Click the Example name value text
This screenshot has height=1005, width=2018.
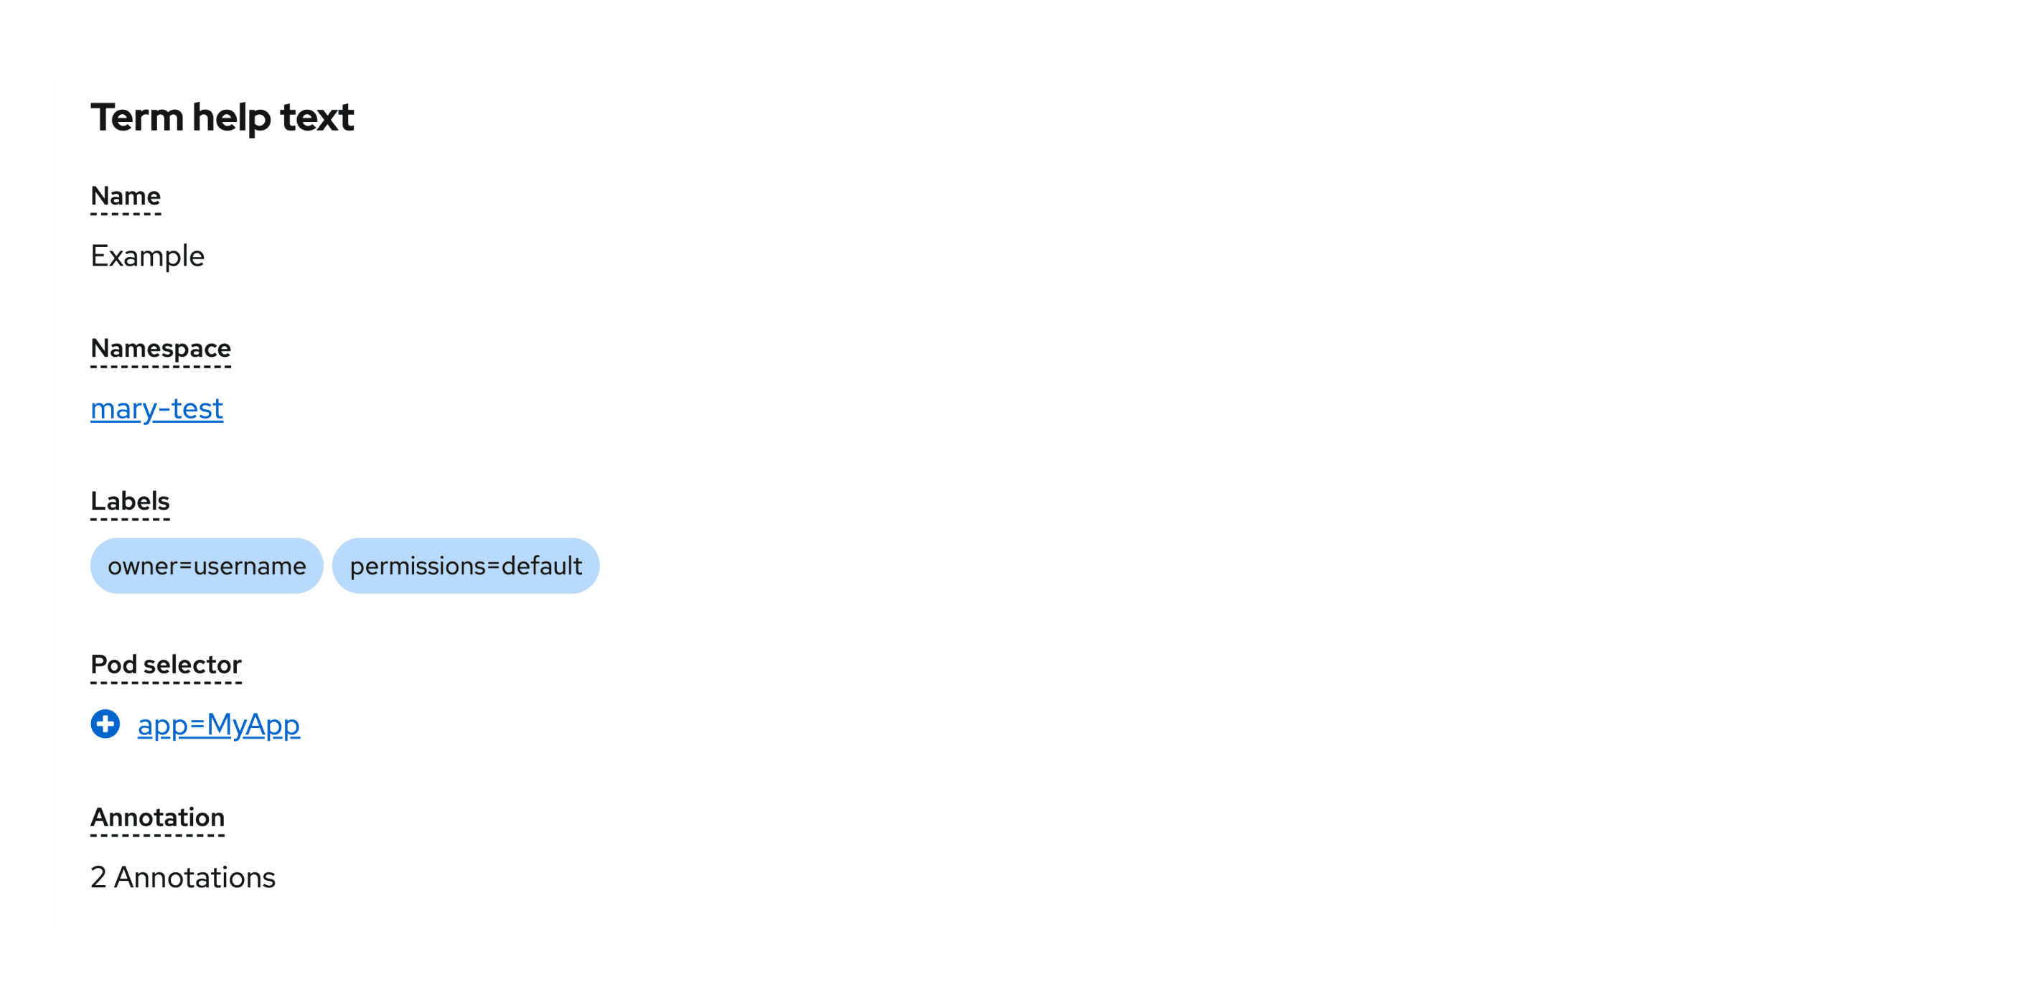click(x=147, y=256)
